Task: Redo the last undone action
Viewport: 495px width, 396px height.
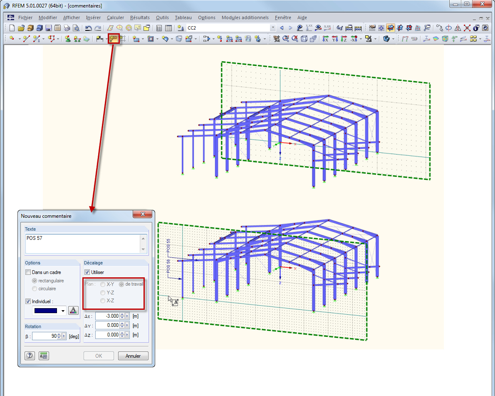Action: click(x=98, y=28)
